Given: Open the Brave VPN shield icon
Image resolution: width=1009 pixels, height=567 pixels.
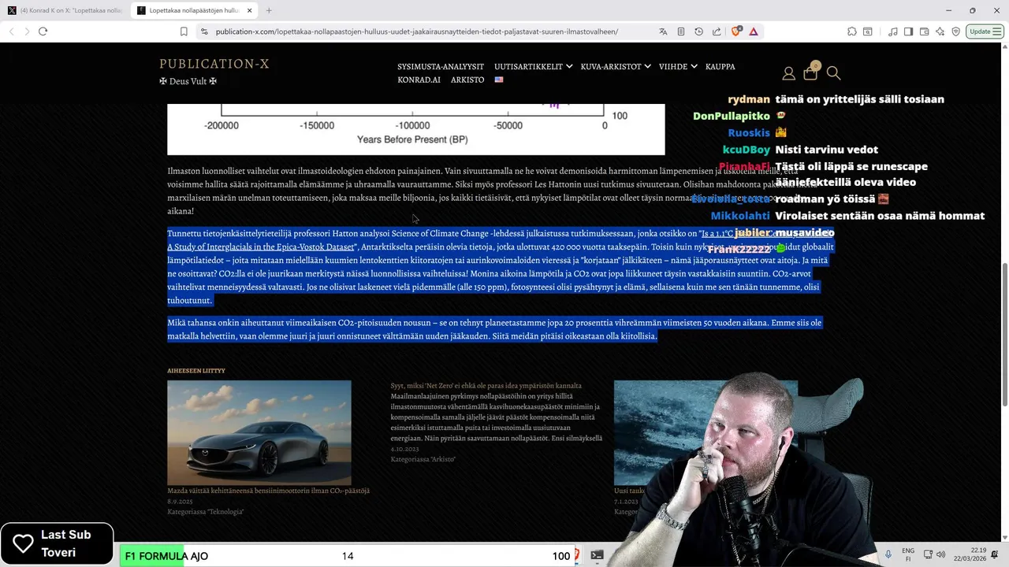Looking at the screenshot, I should pos(955,31).
